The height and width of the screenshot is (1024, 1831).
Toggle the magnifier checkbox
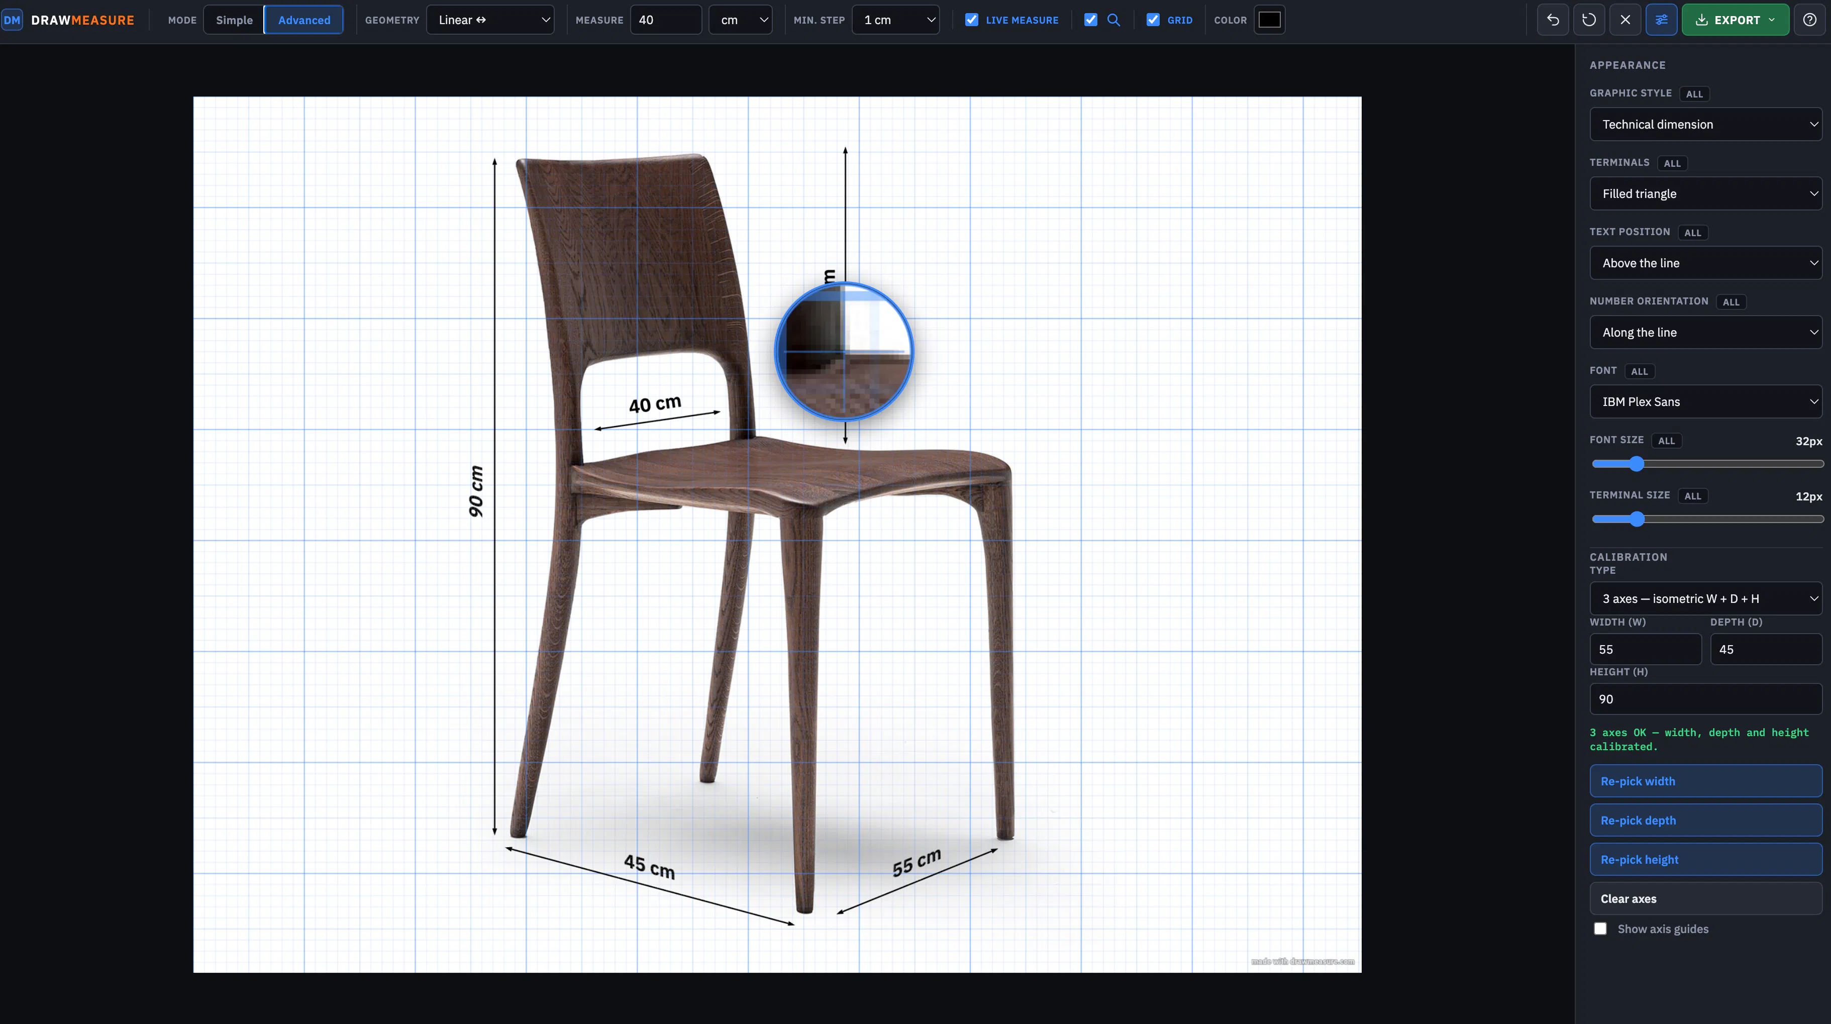click(x=1090, y=20)
